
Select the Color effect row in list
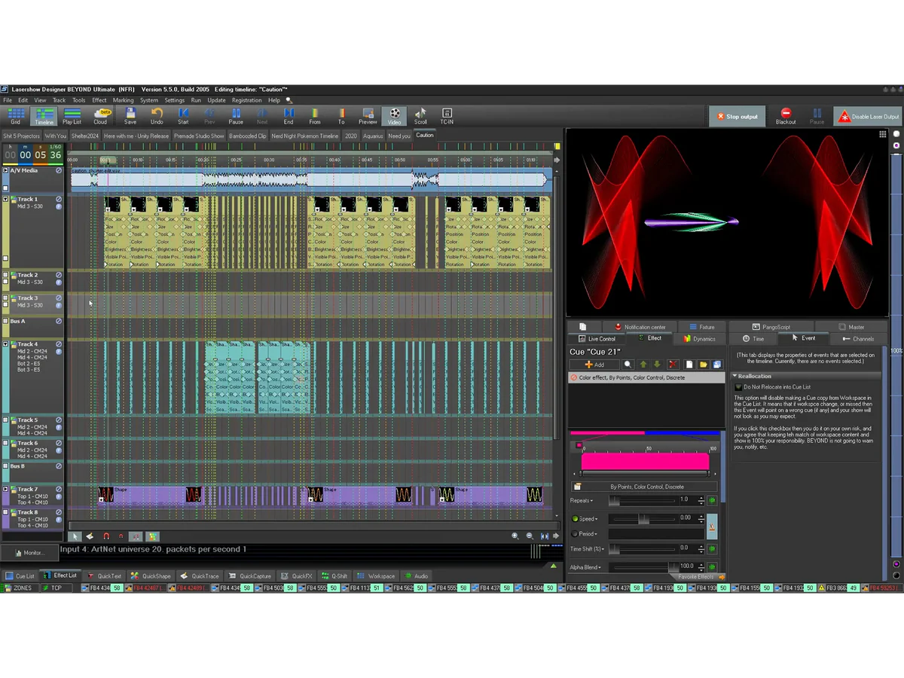646,377
